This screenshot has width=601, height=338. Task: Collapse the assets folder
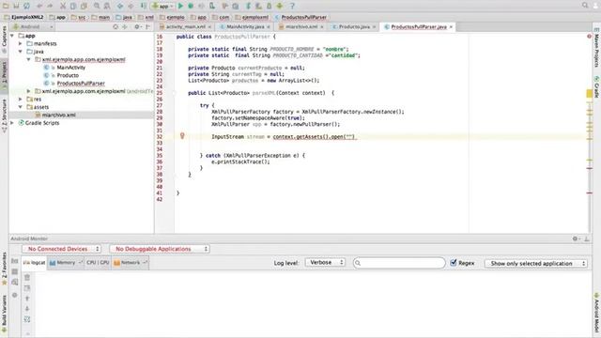21,107
